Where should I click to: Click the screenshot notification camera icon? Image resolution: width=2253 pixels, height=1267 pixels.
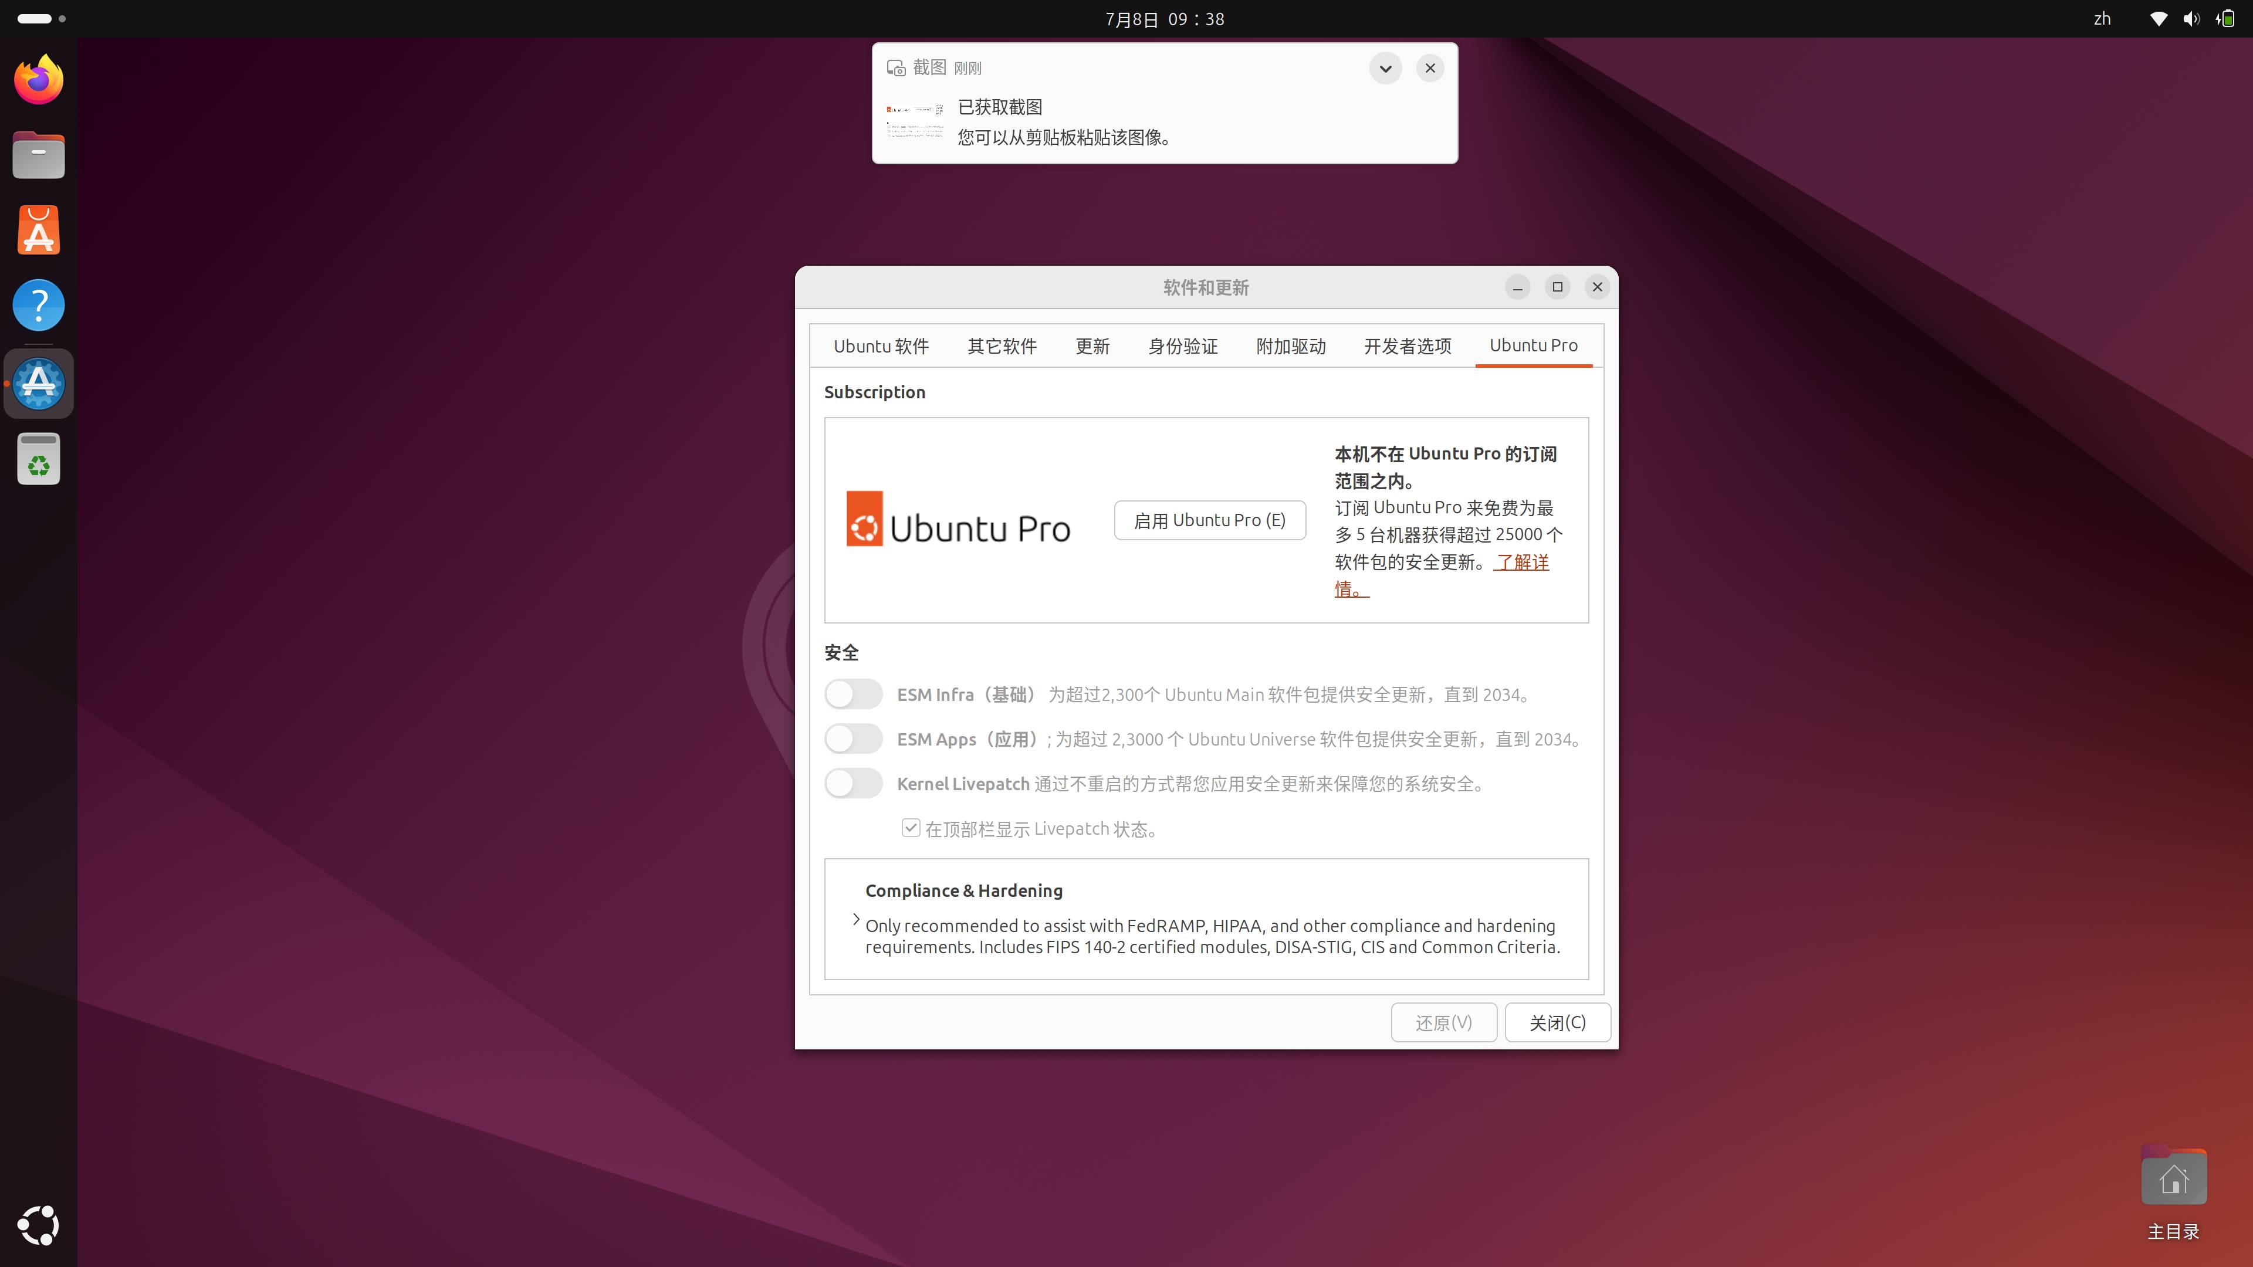tap(895, 68)
